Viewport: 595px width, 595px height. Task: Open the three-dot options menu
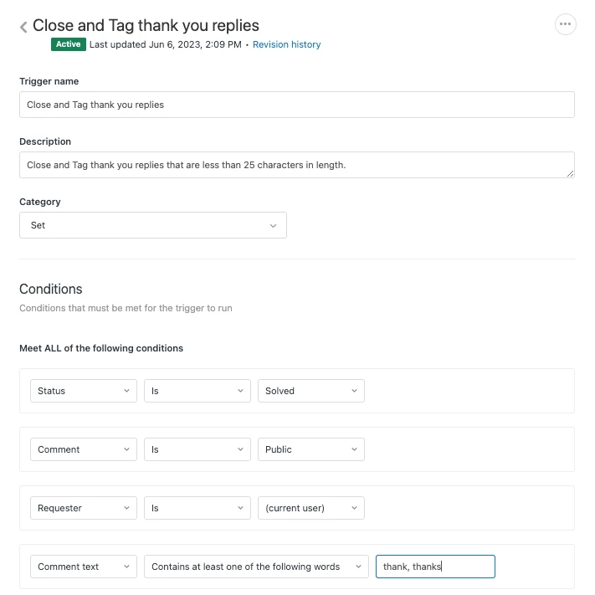click(x=566, y=24)
